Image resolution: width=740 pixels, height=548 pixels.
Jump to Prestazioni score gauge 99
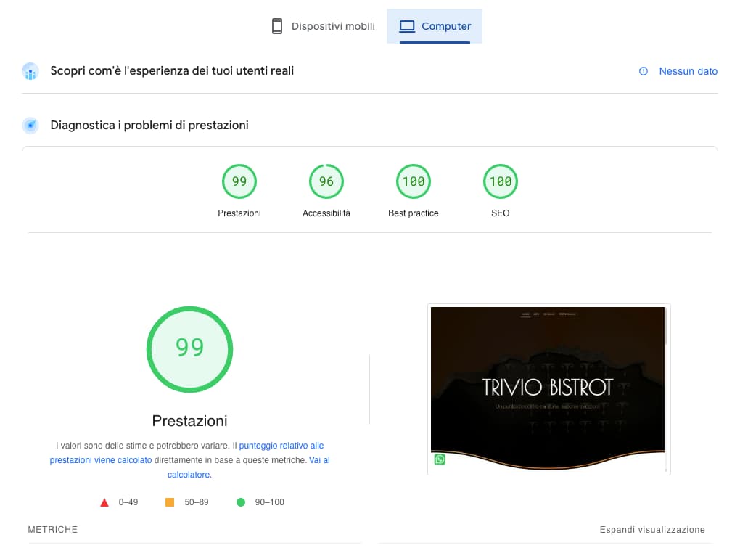pos(239,181)
